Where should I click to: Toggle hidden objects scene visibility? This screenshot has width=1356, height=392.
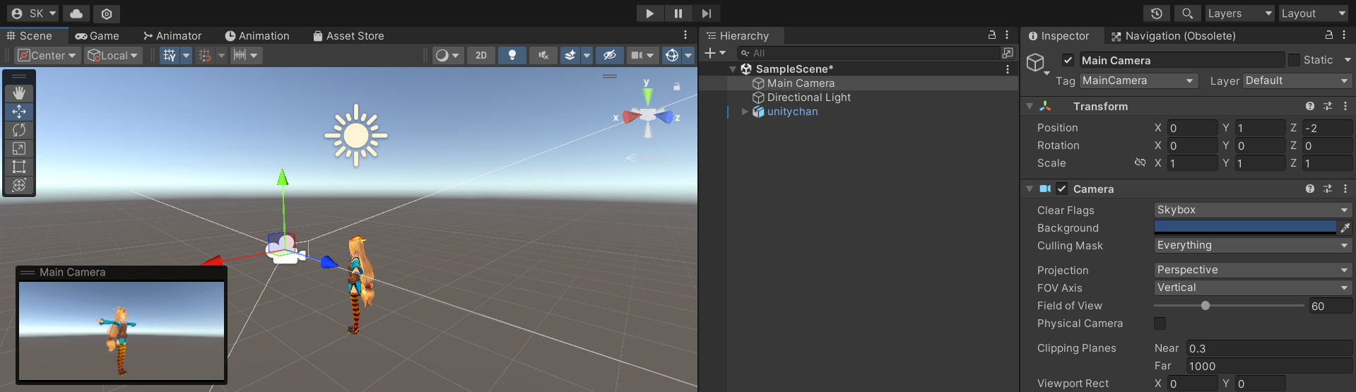[x=609, y=55]
